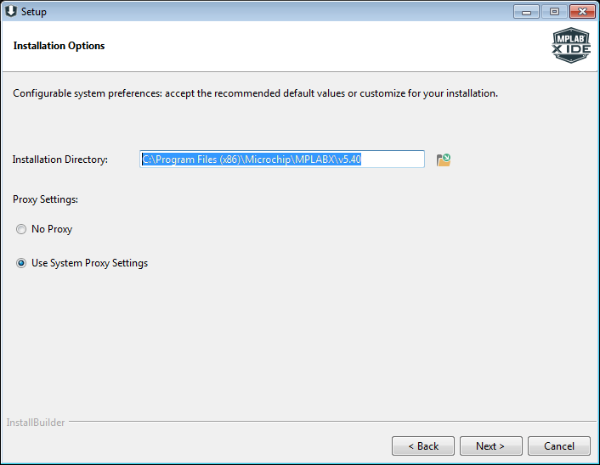Click the 'Installation Options' heading
Viewport: 600px width, 465px height.
point(59,46)
